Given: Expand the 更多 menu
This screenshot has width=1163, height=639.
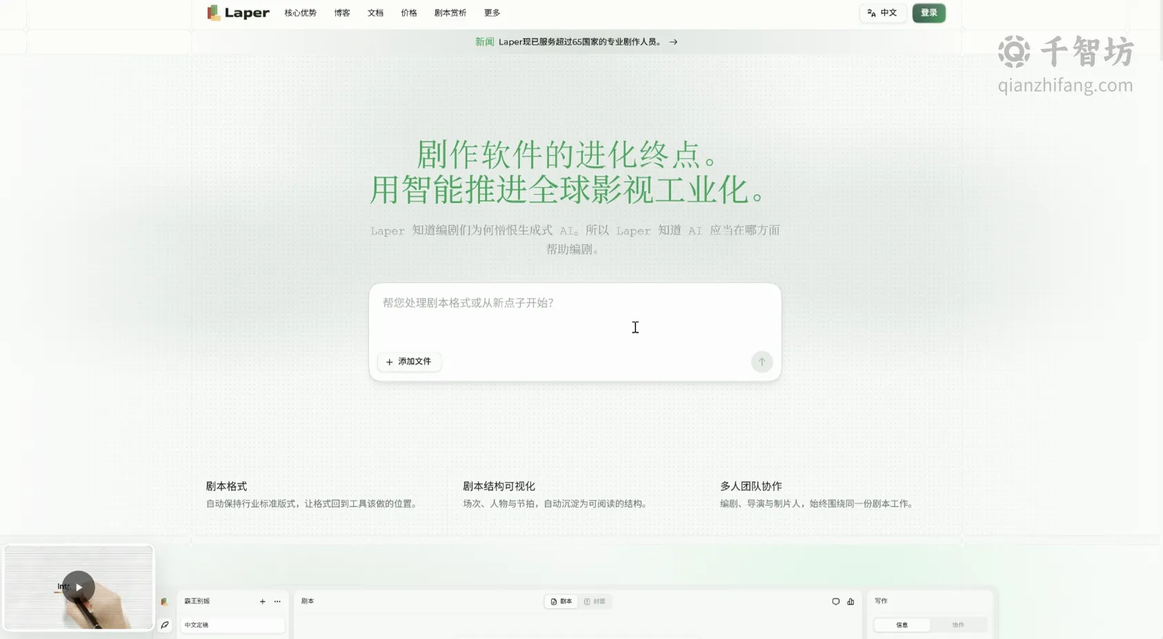Looking at the screenshot, I should [x=492, y=13].
